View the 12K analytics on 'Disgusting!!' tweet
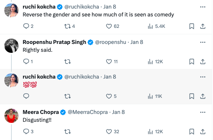213x140 pixels. coord(155,131)
